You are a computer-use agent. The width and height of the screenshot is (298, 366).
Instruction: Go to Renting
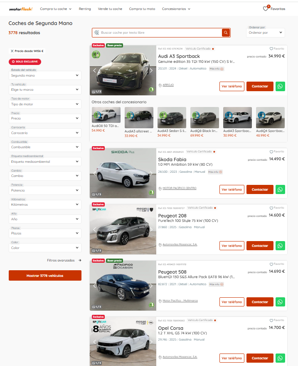(85, 9)
